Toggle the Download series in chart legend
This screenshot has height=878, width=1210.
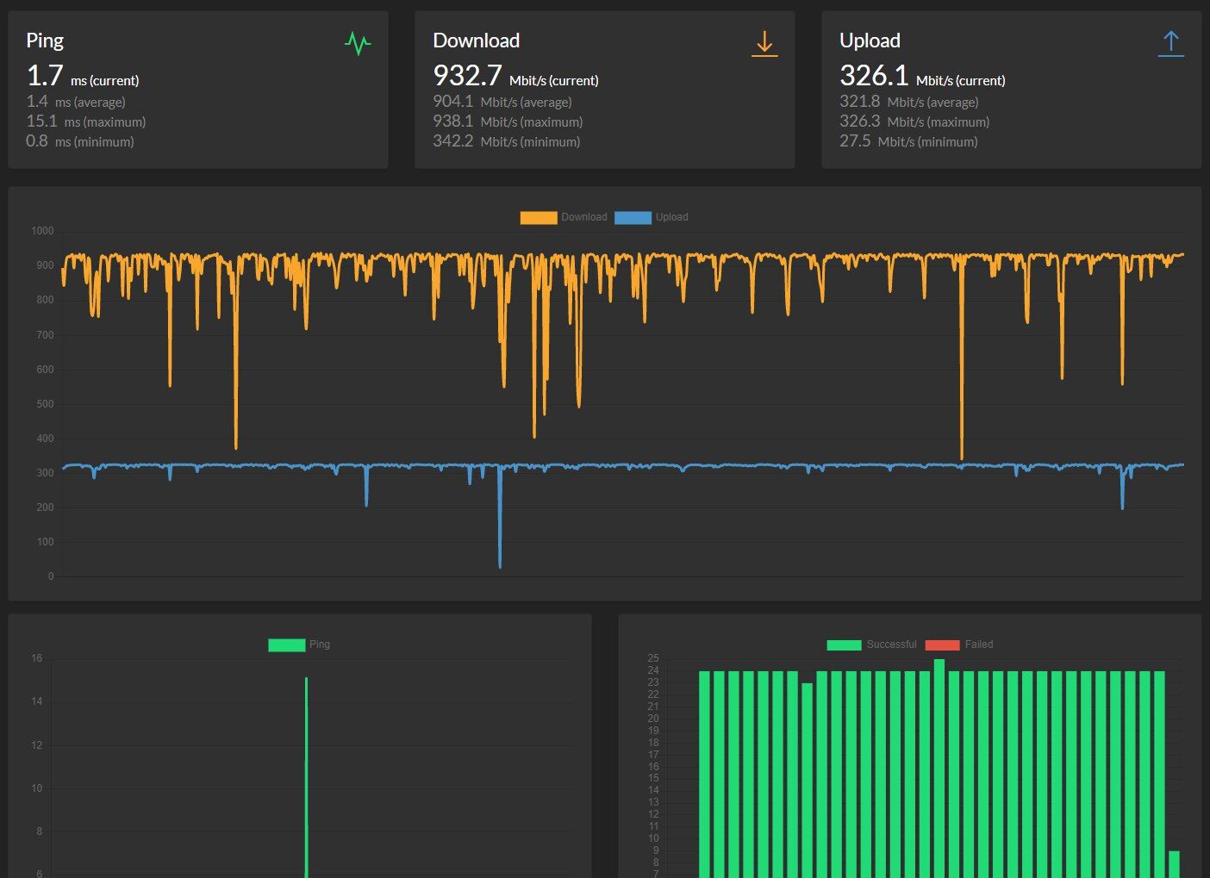click(564, 217)
